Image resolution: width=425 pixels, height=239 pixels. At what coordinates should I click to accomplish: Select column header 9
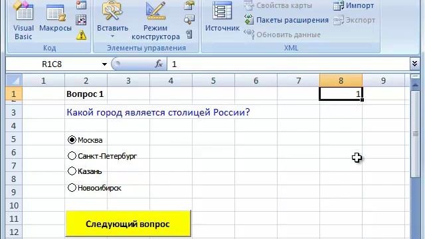[x=384, y=80]
